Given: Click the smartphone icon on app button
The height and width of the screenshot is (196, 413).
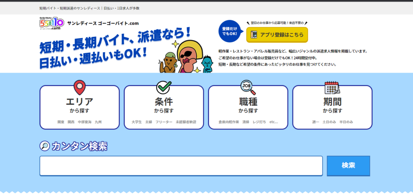Looking at the screenshot, I should pyautogui.click(x=254, y=35).
